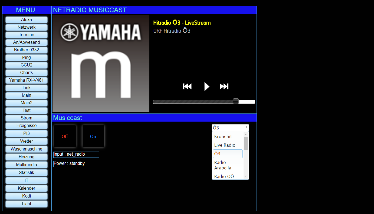Select Ö3 in the station list
Viewport: 374px width, 214px height.
228,154
